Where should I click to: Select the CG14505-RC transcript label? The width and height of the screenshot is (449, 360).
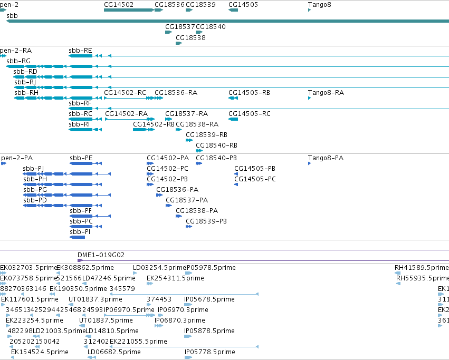[250, 114]
